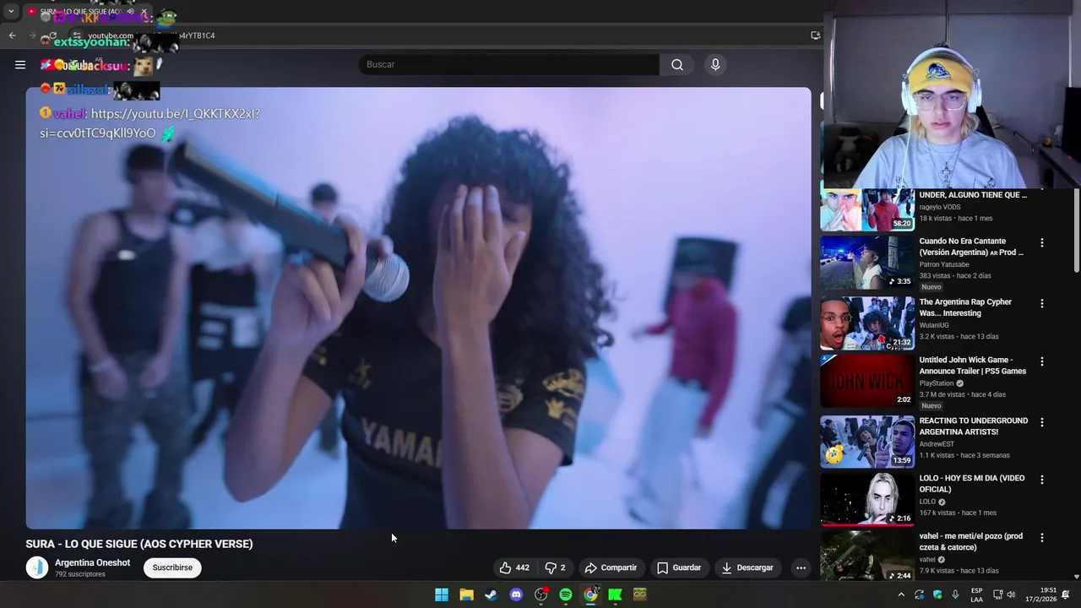The image size is (1081, 608).
Task: Click the cast icon in browser toolbar
Action: coord(815,35)
